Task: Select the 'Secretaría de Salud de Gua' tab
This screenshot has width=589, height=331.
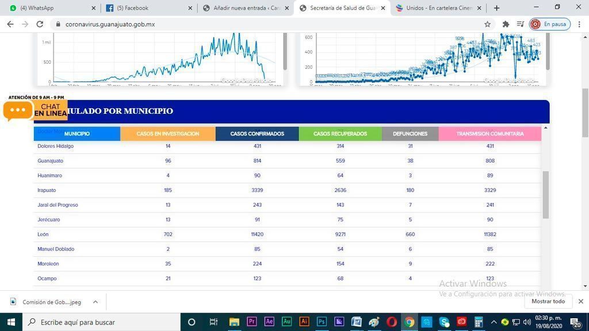Action: pos(342,8)
